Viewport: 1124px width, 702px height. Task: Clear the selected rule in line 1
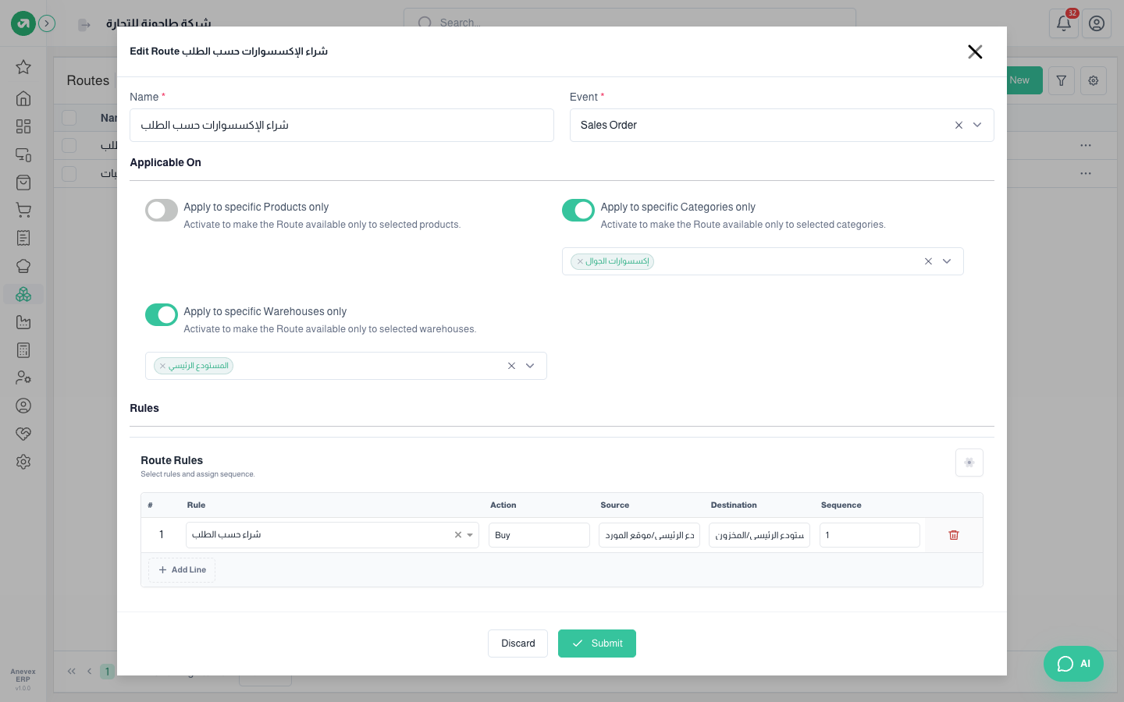(x=458, y=535)
